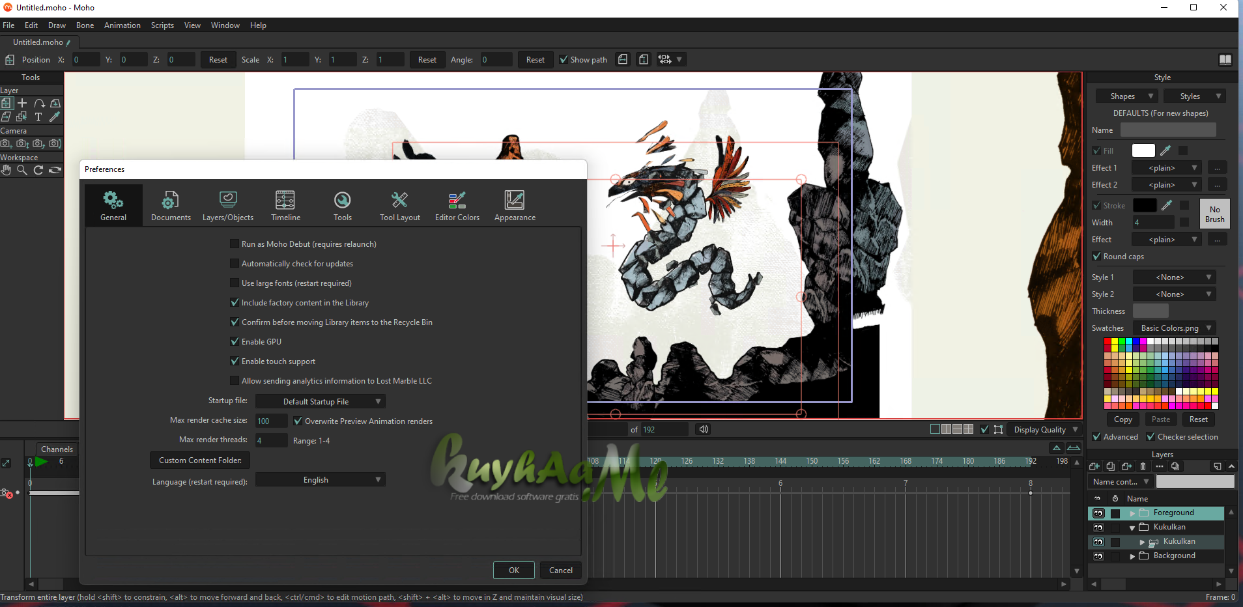Expand the Foreground layer group

[1132, 513]
